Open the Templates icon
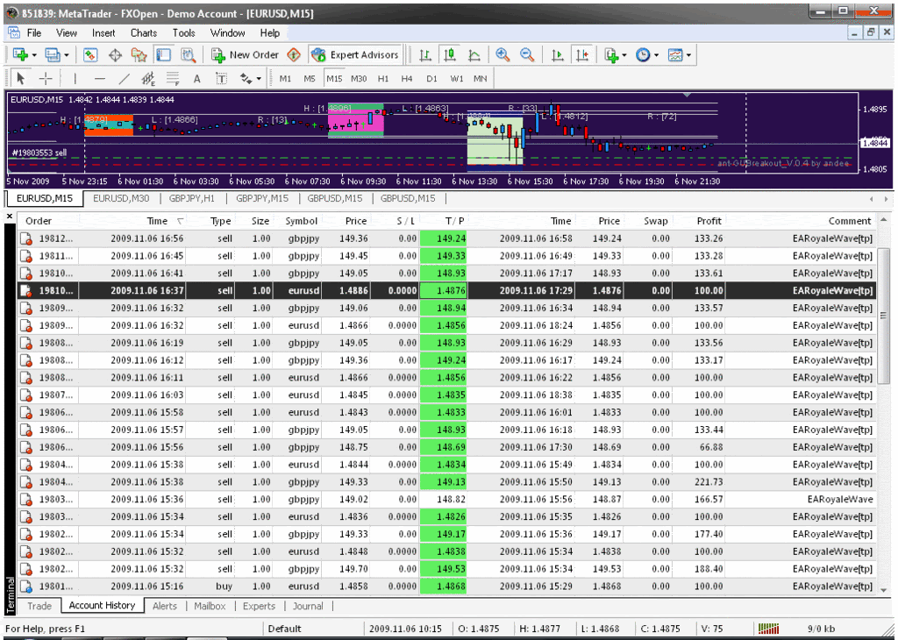The height and width of the screenshot is (640, 898). [676, 55]
